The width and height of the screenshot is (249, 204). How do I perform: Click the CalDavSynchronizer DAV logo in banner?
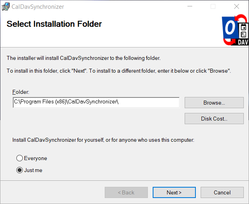coord(235,31)
